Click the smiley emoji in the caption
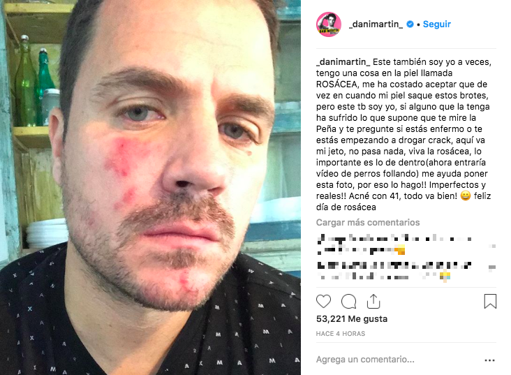Screen dimensions: 511x375 pyautogui.click(x=466, y=196)
